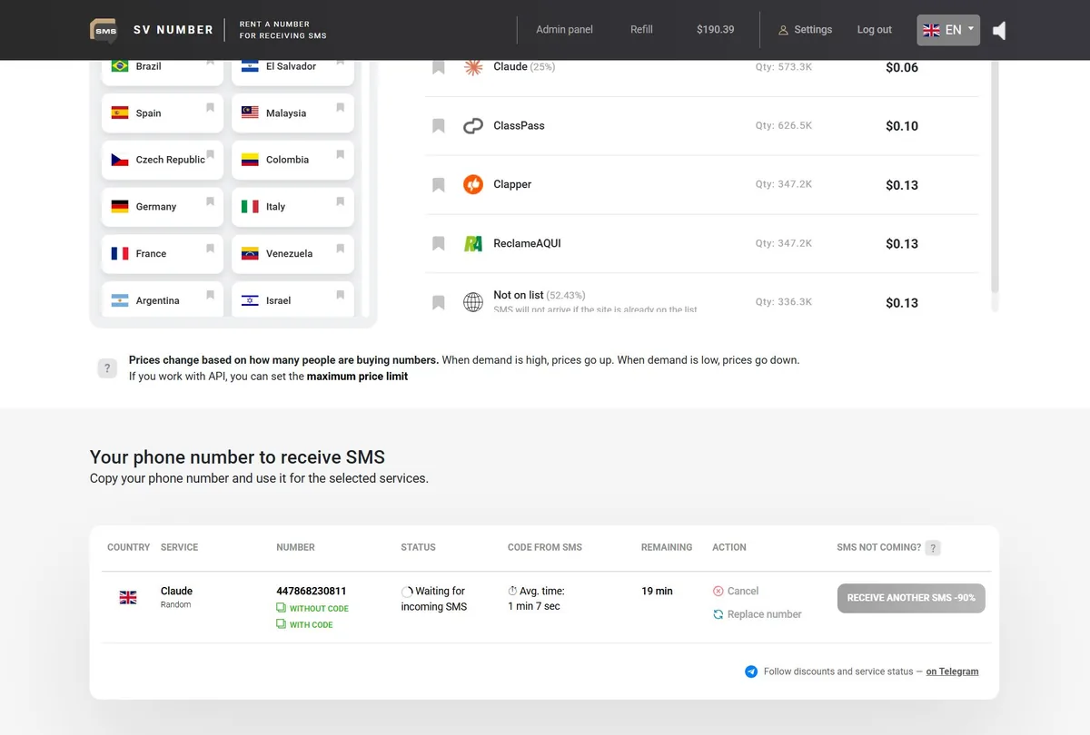Select the Italy flag icon
The width and height of the screenshot is (1090, 735).
[250, 207]
